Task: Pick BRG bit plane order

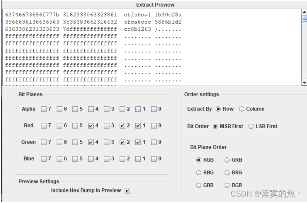Action: [x=227, y=173]
